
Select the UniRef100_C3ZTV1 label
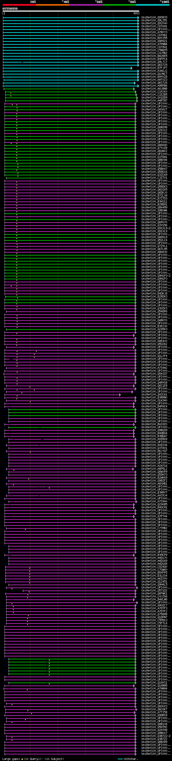154,178
